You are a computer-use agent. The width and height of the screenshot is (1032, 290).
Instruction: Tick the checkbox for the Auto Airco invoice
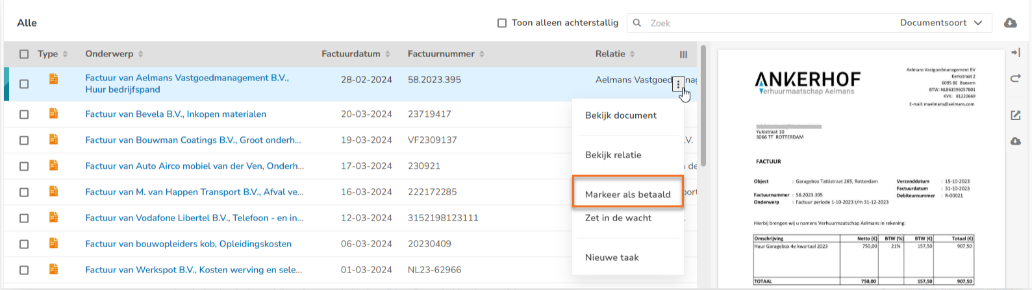pos(24,167)
